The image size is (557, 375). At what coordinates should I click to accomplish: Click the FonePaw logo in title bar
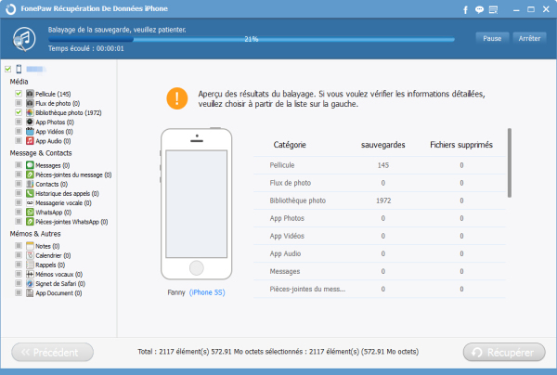(x=10, y=9)
